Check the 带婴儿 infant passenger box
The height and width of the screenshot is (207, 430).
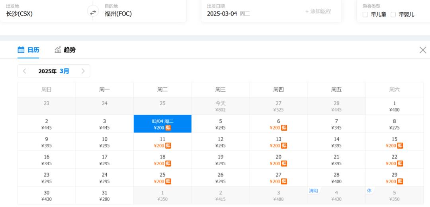[393, 15]
